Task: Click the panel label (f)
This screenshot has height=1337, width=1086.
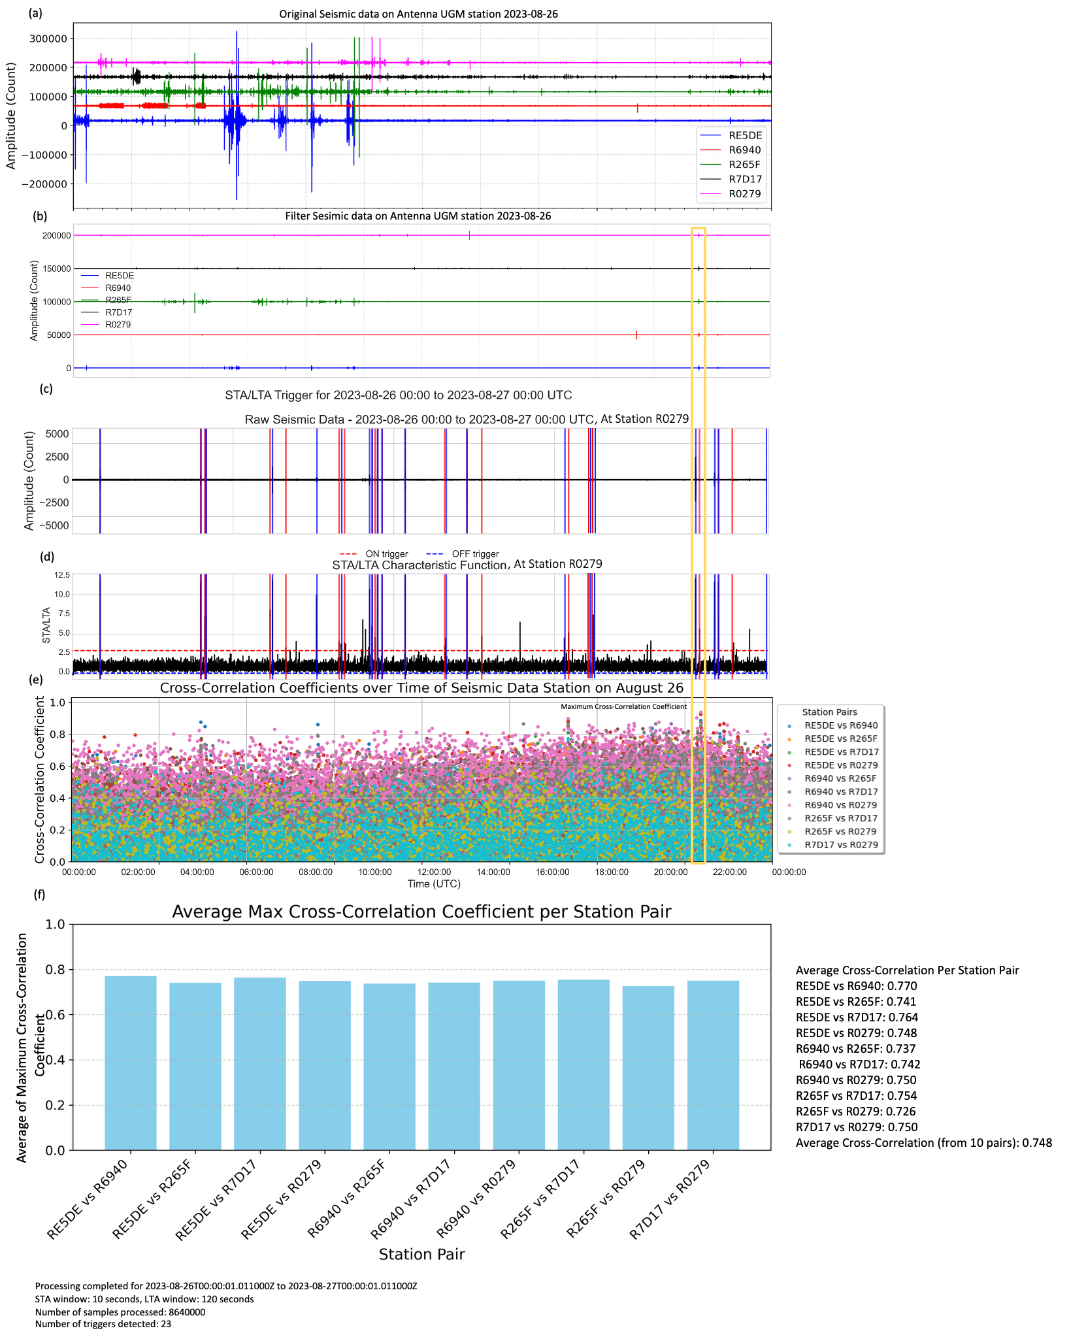Action: click(40, 894)
